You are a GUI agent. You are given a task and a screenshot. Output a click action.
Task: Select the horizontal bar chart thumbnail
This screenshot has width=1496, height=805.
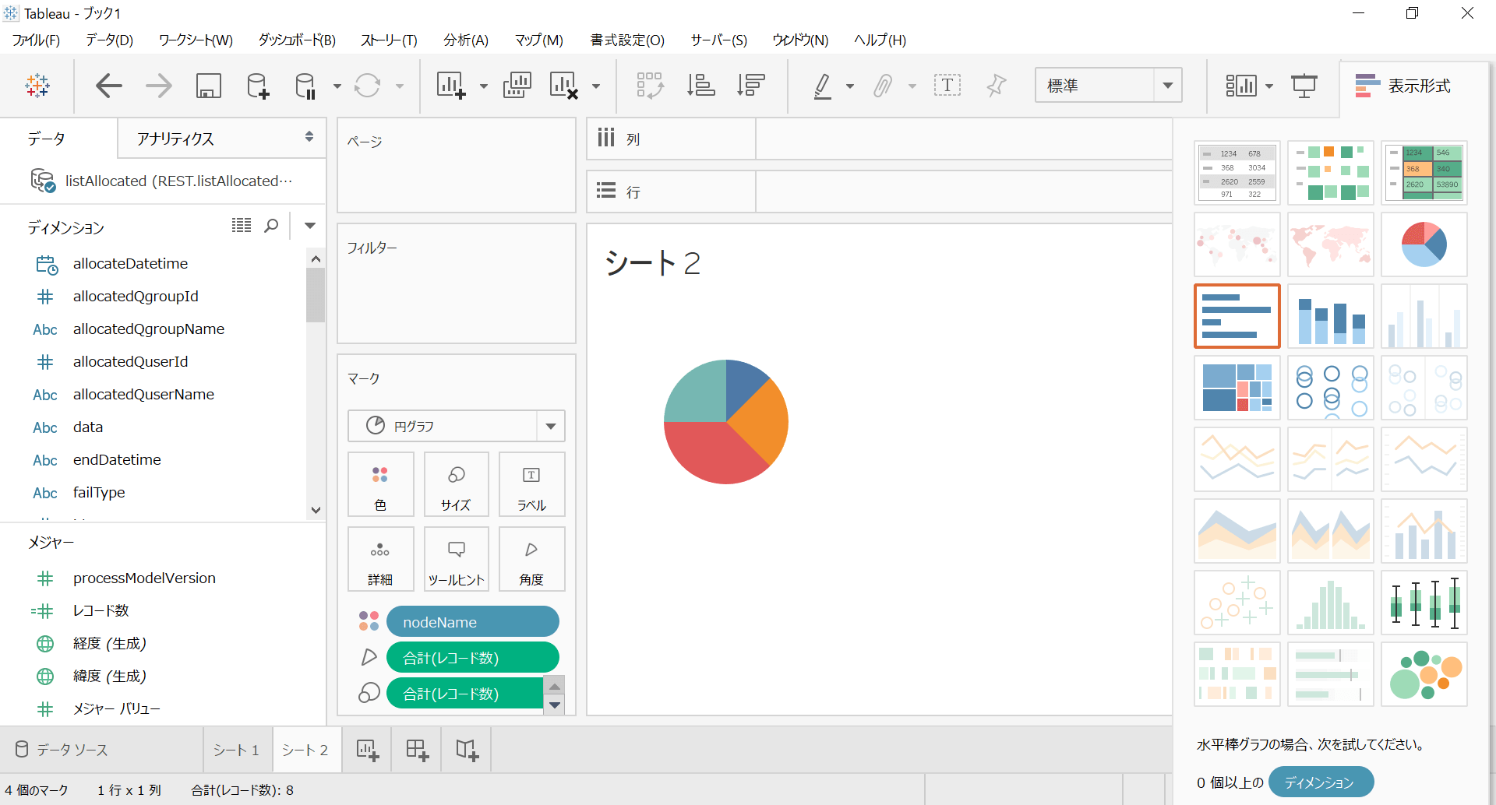(1237, 316)
